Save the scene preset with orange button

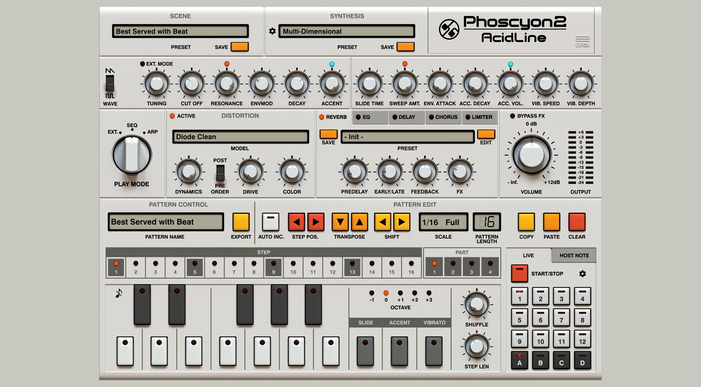[239, 46]
